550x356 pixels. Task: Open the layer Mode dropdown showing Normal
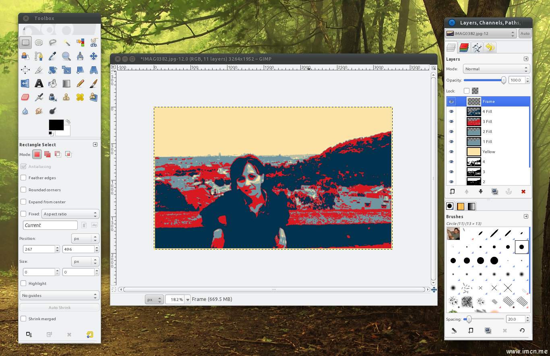tap(496, 69)
